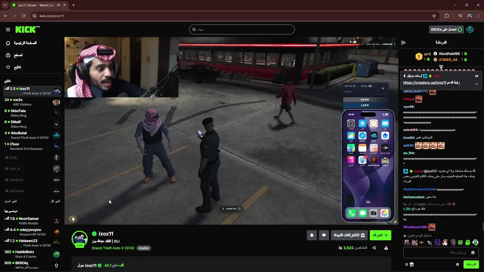Open IAboTala Elden Ring channel

click(x=32, y=113)
